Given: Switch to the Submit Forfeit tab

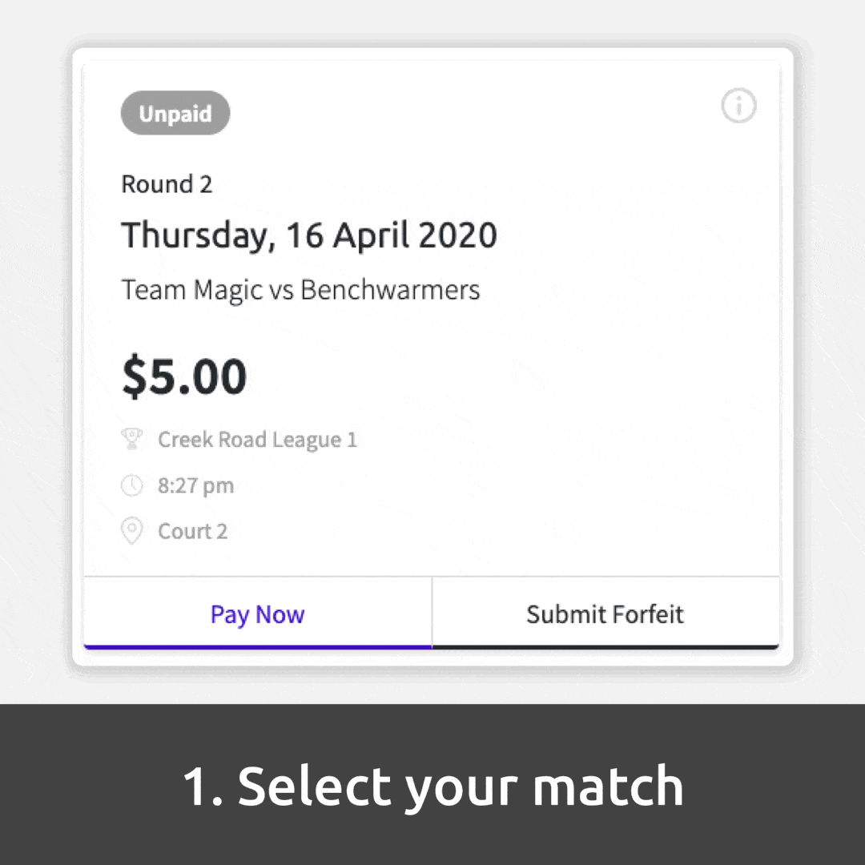Looking at the screenshot, I should 605,614.
